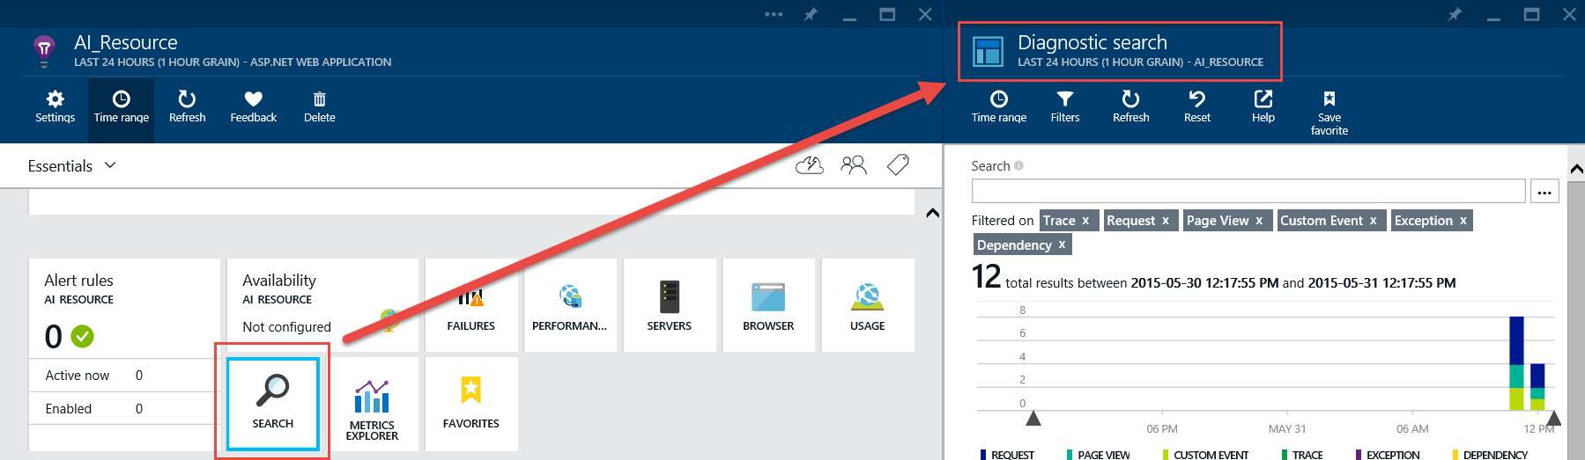
Task: Open more options ellipsis on AI_Resource blade
Action: 774,14
